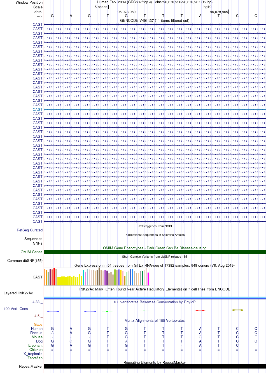
Task: Click the chr5:96,078,956-96,078,967 position text
Action: click(x=184, y=2)
